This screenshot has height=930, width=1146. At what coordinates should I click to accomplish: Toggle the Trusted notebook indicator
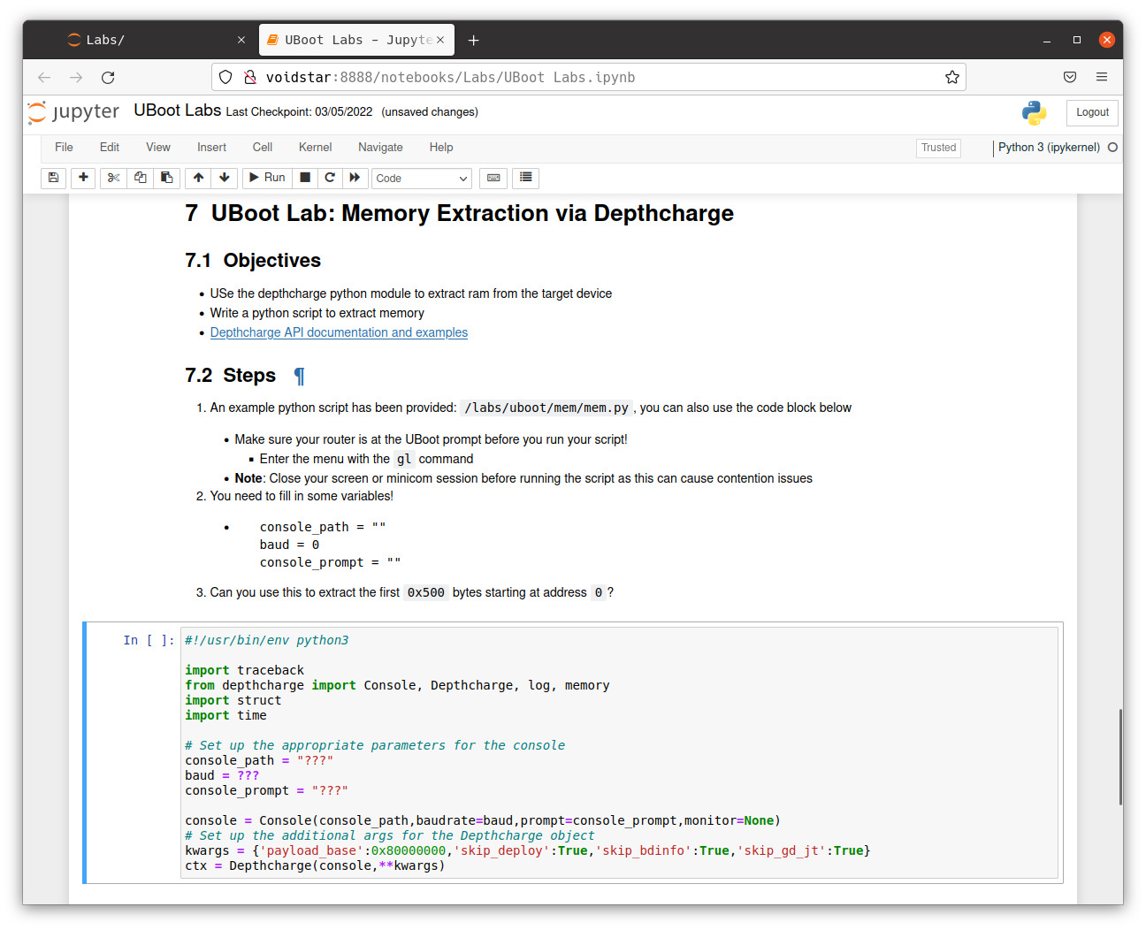(938, 148)
